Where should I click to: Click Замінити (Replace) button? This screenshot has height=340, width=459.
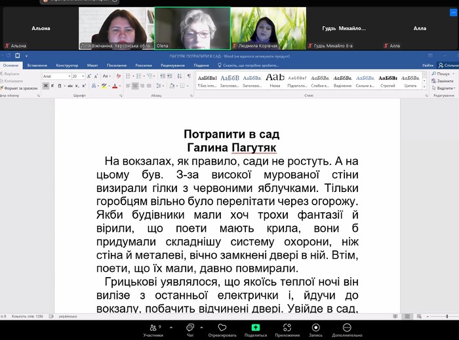pyautogui.click(x=443, y=81)
